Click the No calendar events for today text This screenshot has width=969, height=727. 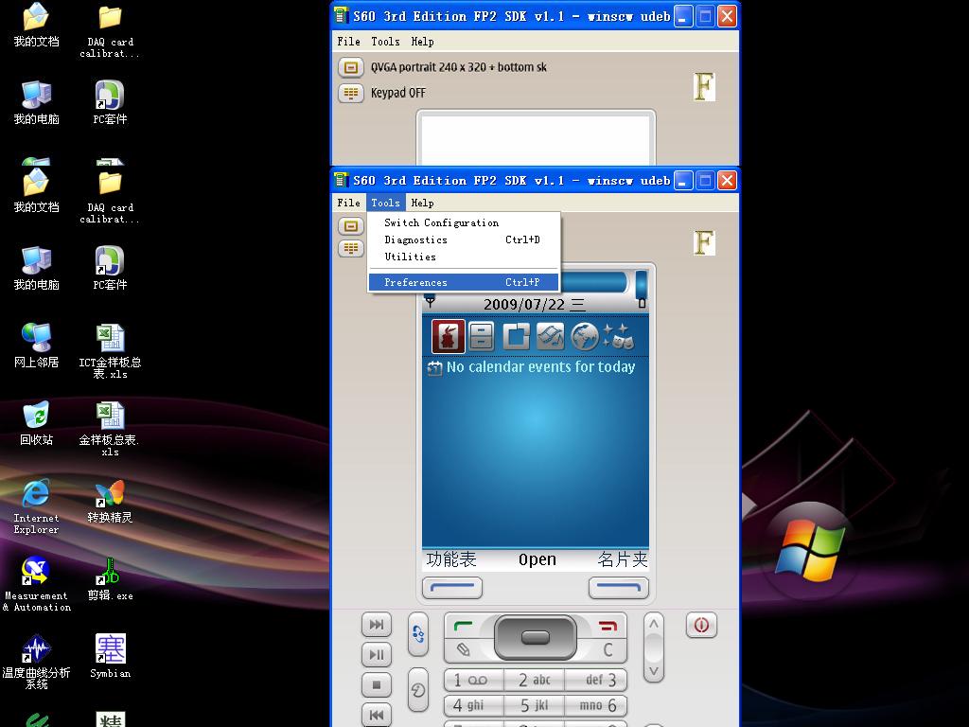point(540,367)
